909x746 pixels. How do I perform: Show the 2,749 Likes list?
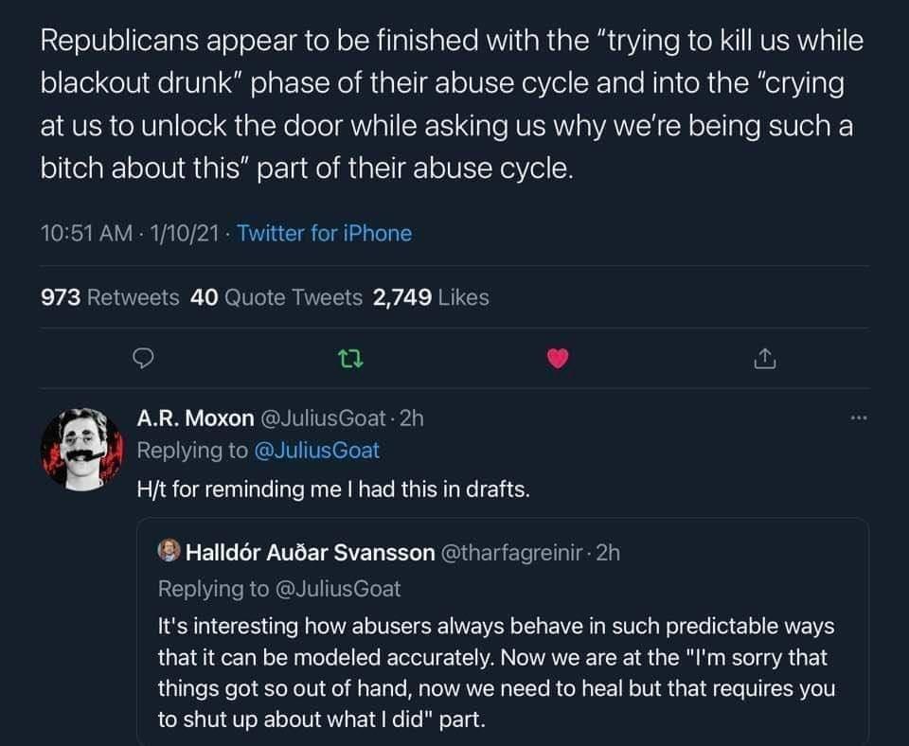pos(431,297)
